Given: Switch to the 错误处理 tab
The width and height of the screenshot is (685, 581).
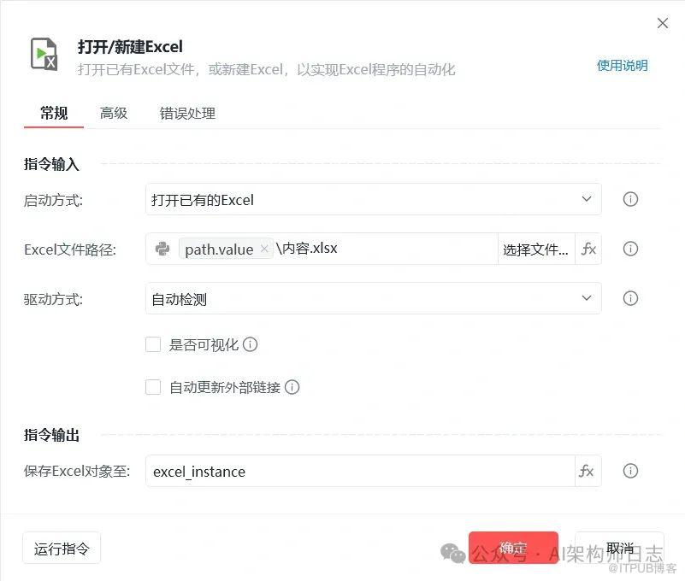Looking at the screenshot, I should point(187,113).
